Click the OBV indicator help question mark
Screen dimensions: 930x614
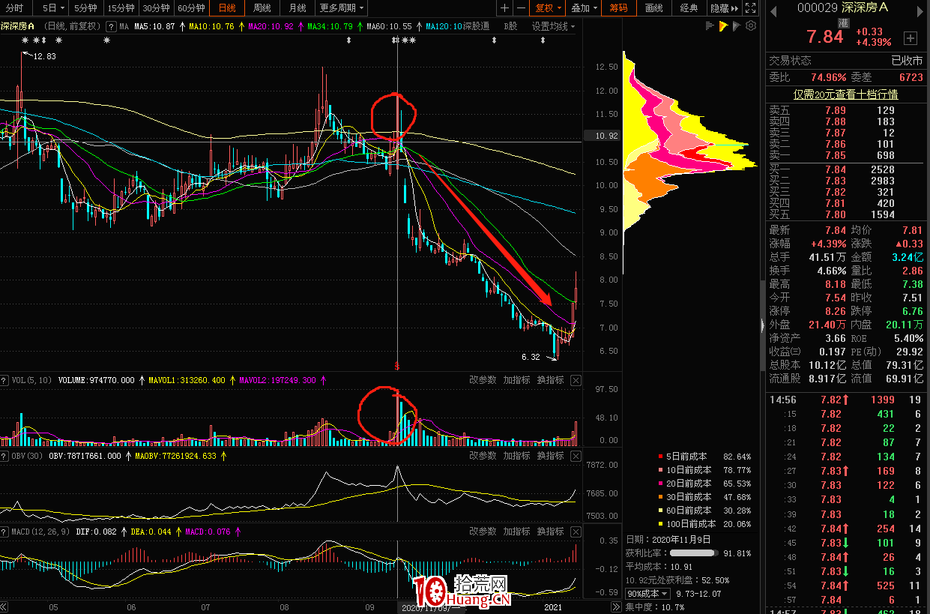coord(4,455)
